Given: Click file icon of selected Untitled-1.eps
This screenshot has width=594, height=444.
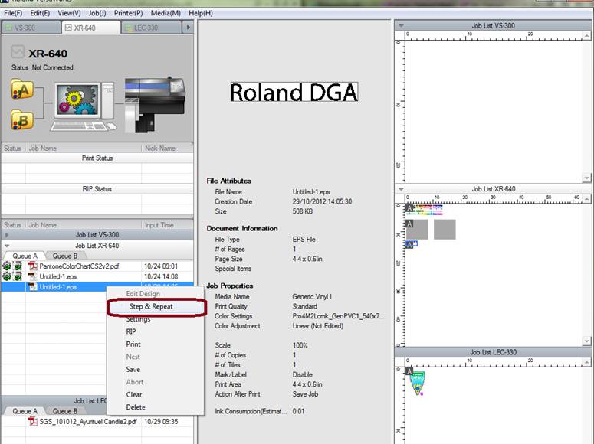Looking at the screenshot, I should click(x=33, y=287).
